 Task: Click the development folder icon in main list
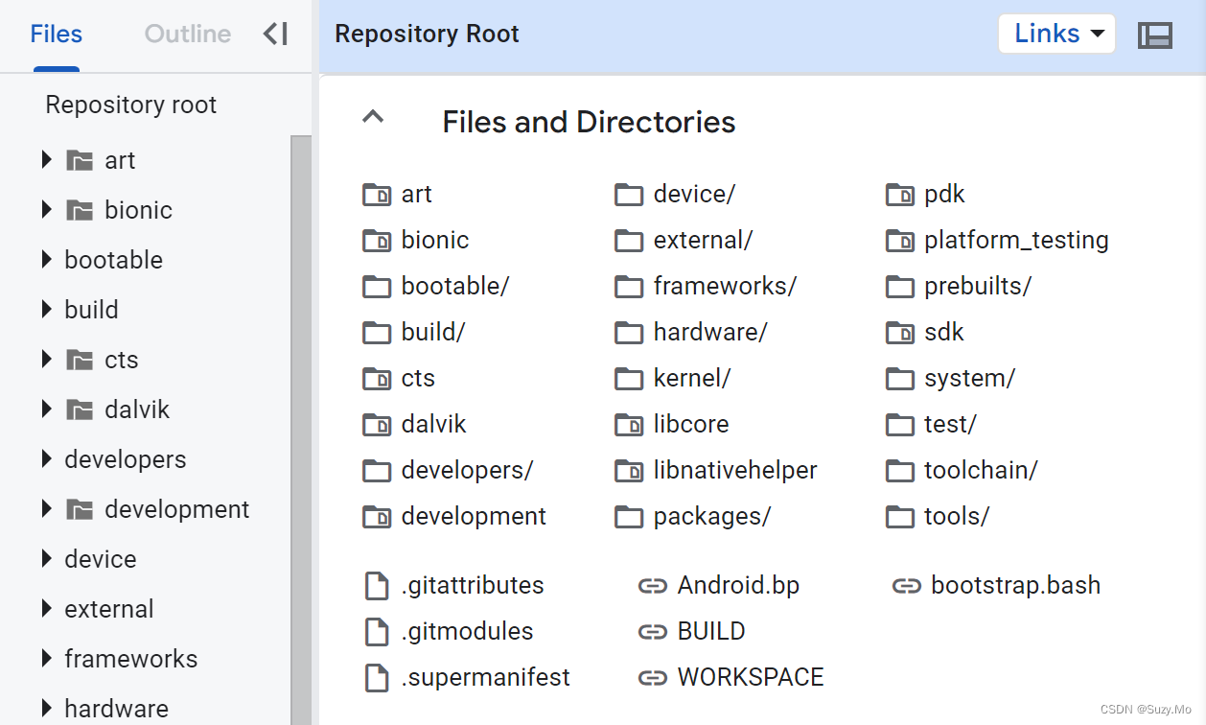click(x=377, y=517)
